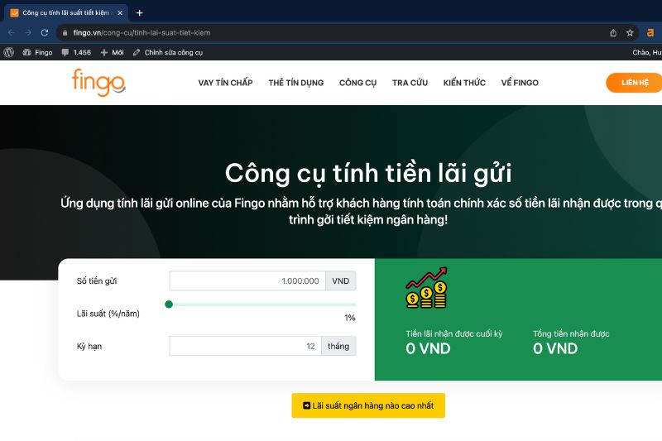Click the share page icon
The height and width of the screenshot is (441, 662).
[613, 32]
